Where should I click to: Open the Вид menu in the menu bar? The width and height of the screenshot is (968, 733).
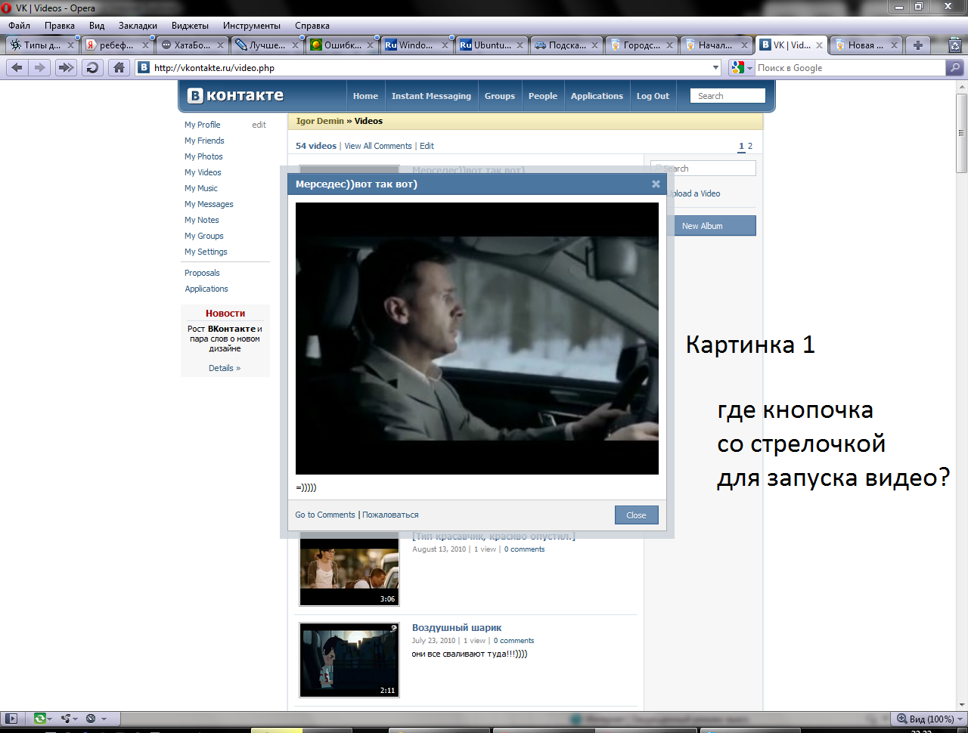(97, 26)
